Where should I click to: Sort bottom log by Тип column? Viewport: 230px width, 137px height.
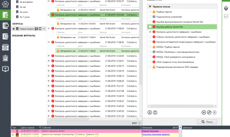click(x=15, y=127)
